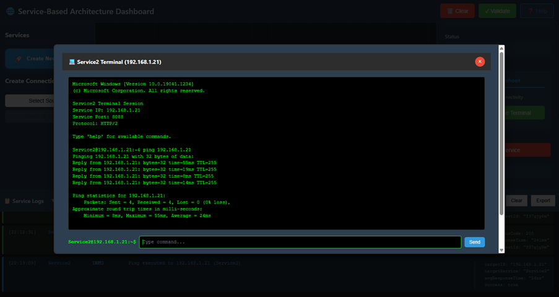Screen dimensions: 559x297
Task: Click 'INFO' level in the 22:19:09 log row
Action: (x=98, y=263)
